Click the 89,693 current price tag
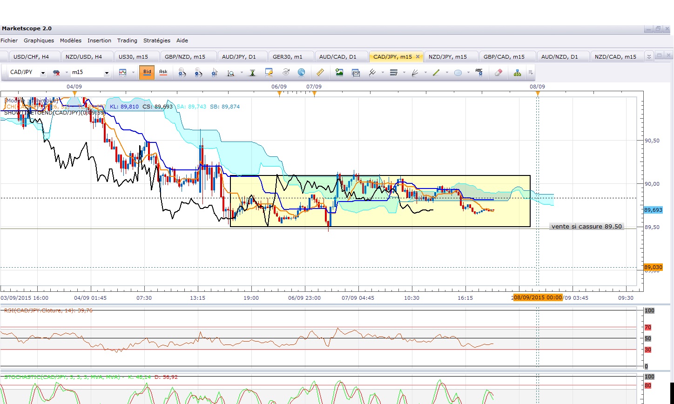The image size is (674, 404). 653,210
